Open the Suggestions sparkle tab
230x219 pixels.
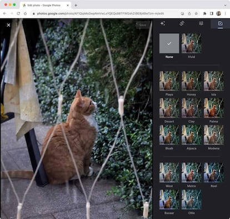163,23
